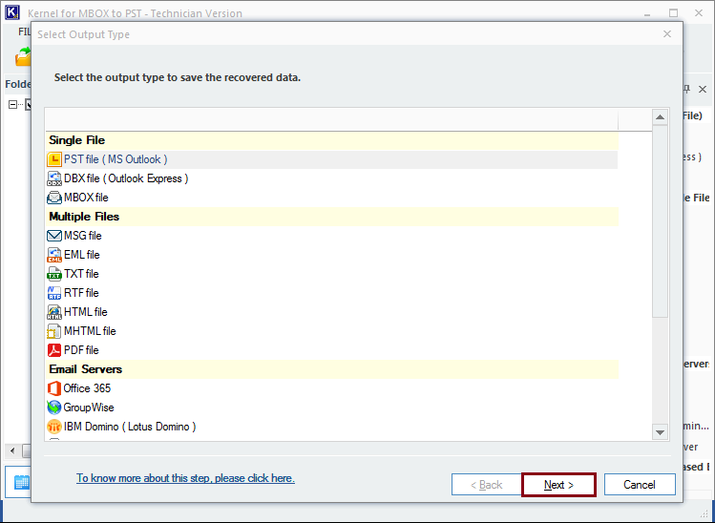Image resolution: width=715 pixels, height=523 pixels.
Task: Select RTF file option
Action: tap(332, 293)
